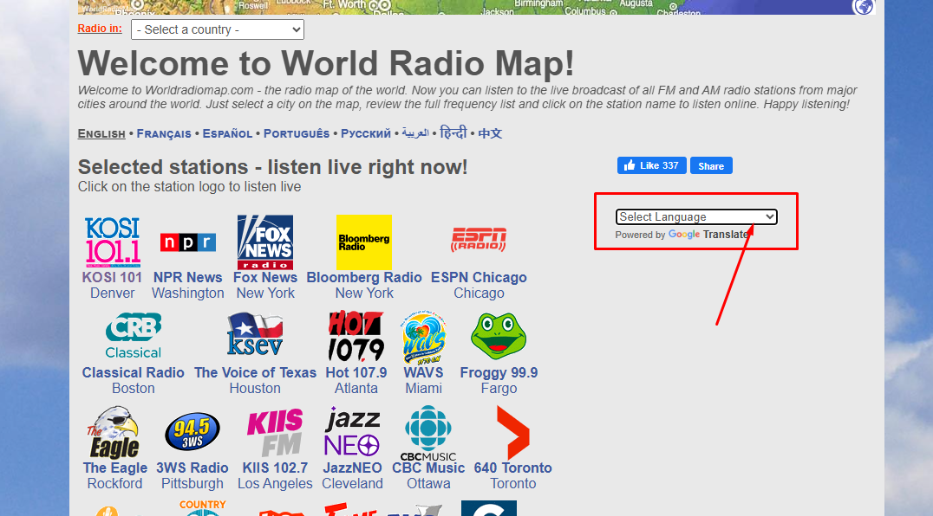Switch to the English language link
This screenshot has width=933, height=516.
point(101,133)
